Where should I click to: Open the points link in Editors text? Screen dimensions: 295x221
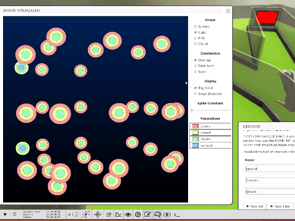pyautogui.click(x=248, y=145)
